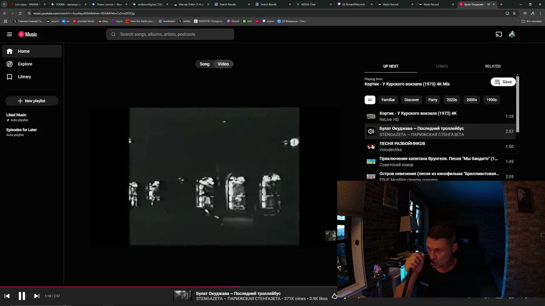Screen dimensions: 545x306
Task: Click the song progress bar
Action: click(x=169, y=287)
